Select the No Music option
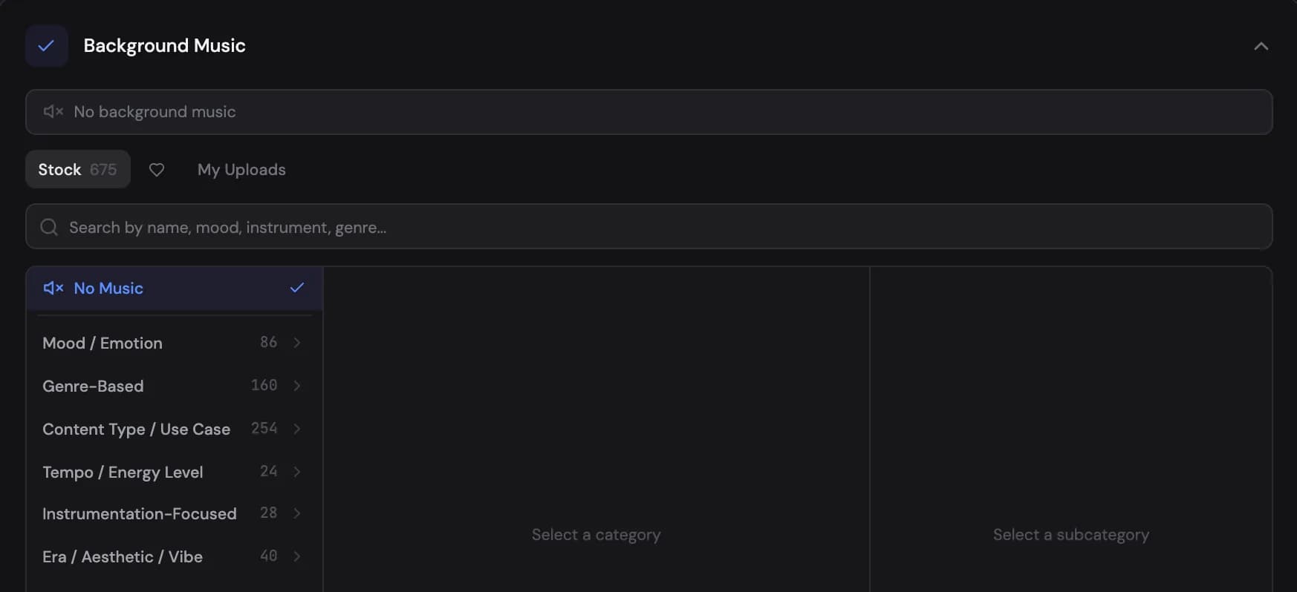Screen dimensions: 1297x592 pos(175,288)
